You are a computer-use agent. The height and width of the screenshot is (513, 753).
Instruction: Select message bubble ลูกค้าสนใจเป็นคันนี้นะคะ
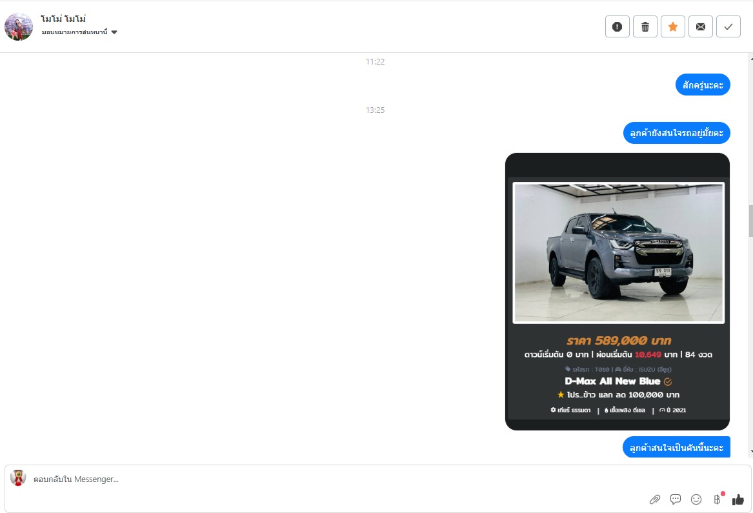click(x=677, y=447)
